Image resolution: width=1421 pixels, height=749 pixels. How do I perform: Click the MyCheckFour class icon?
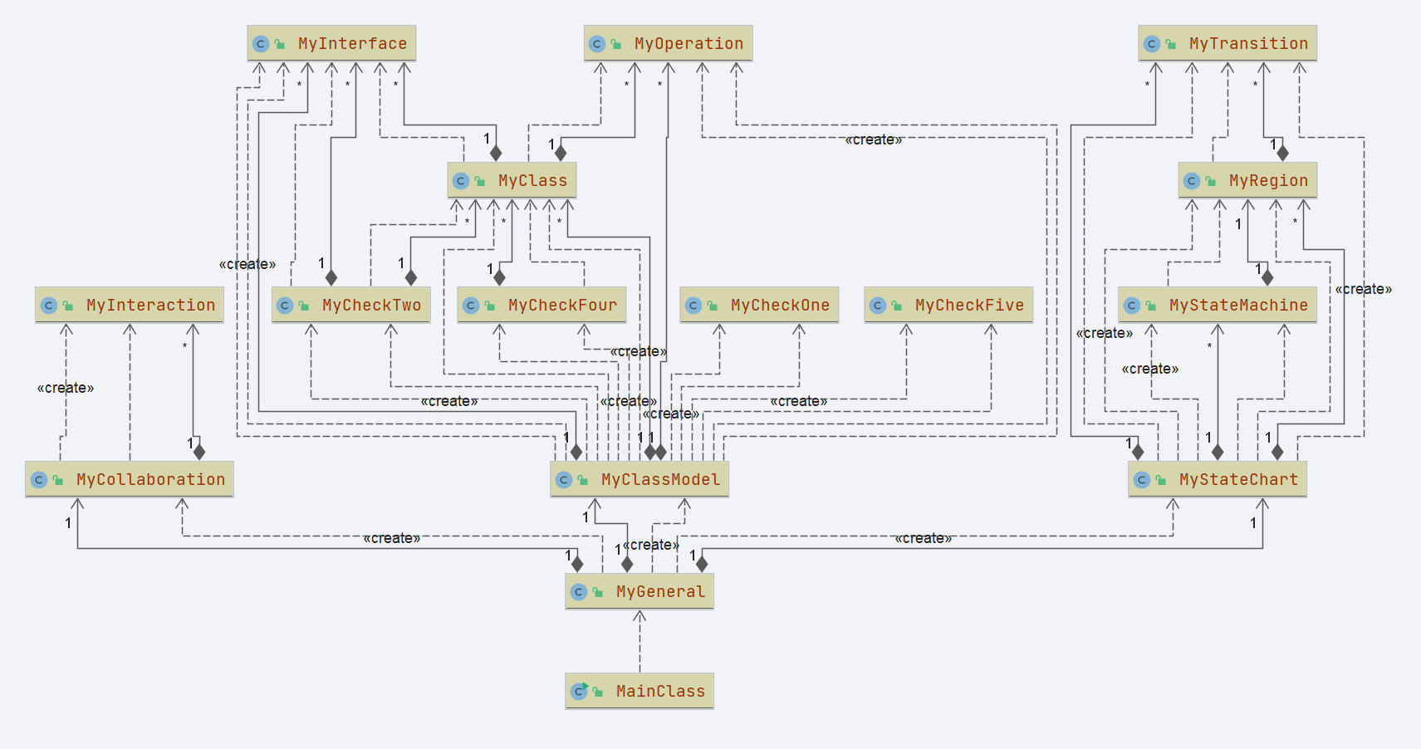coord(471,306)
